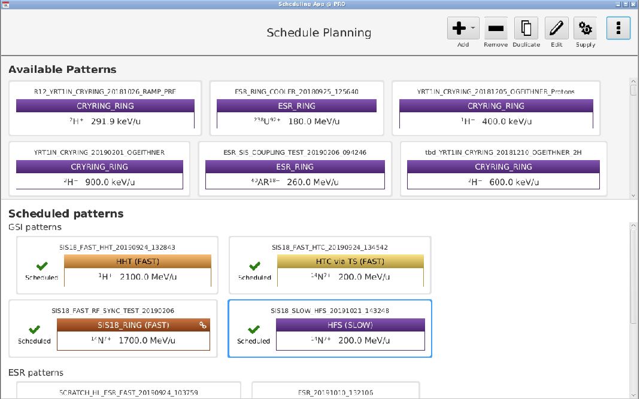Viewport: 640px width, 399px height.
Task: Click the Edit pencil icon
Action: click(x=556, y=28)
